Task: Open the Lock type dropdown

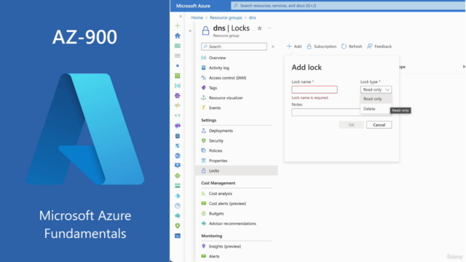Action: 376,90
